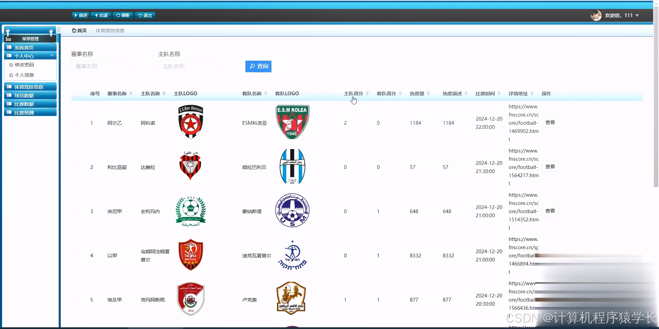Image resolution: width=659 pixels, height=329 pixels.
Task: Focus the 赛事名称 search input
Action: click(x=100, y=66)
